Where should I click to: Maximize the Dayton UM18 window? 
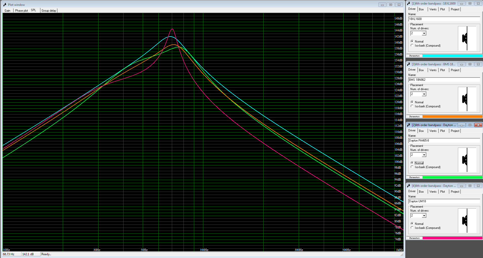(x=470, y=186)
